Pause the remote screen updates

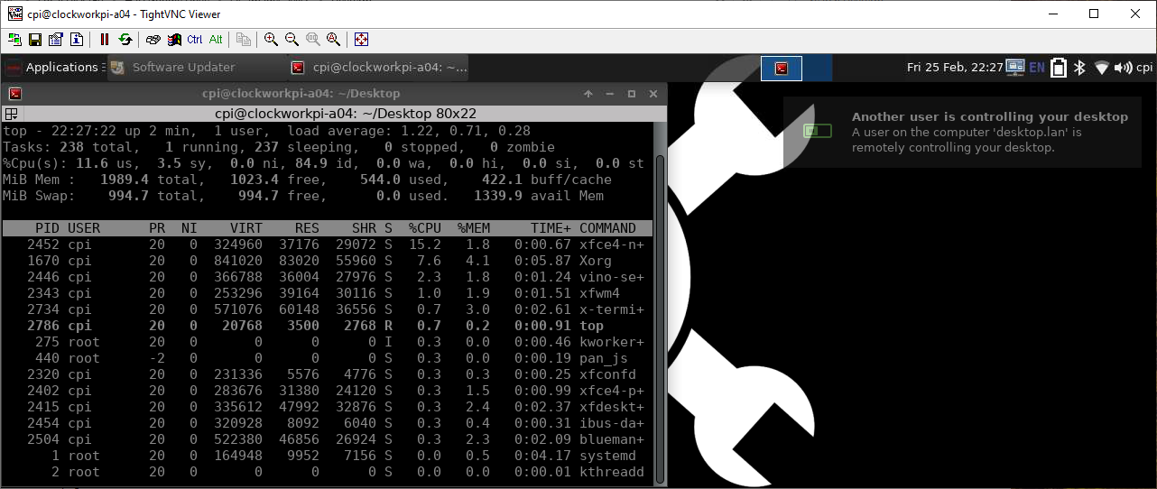105,40
